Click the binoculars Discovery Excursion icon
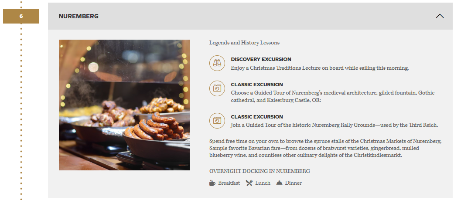The width and height of the screenshot is (454, 200). [x=217, y=63]
